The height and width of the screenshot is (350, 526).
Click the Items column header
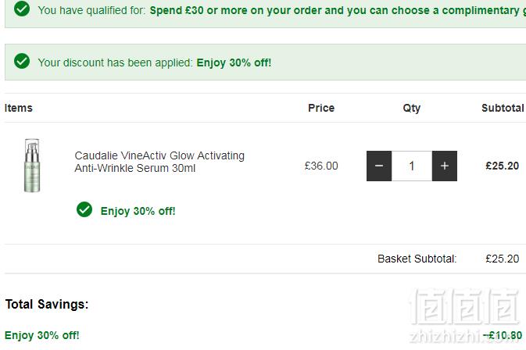coord(19,108)
